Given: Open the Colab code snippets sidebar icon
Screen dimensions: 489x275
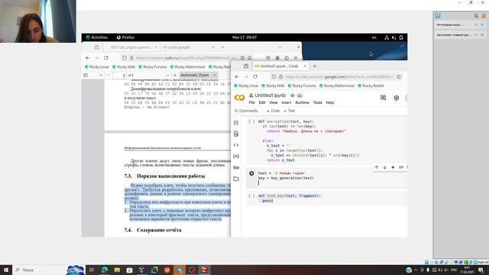Looking at the screenshot, I should 236,145.
